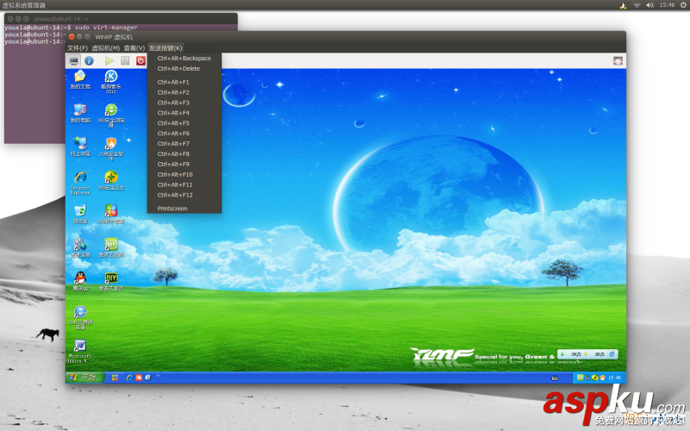Choose Ctrl+Alt+F9 menu entry
The image size is (690, 431).
tap(184, 164)
